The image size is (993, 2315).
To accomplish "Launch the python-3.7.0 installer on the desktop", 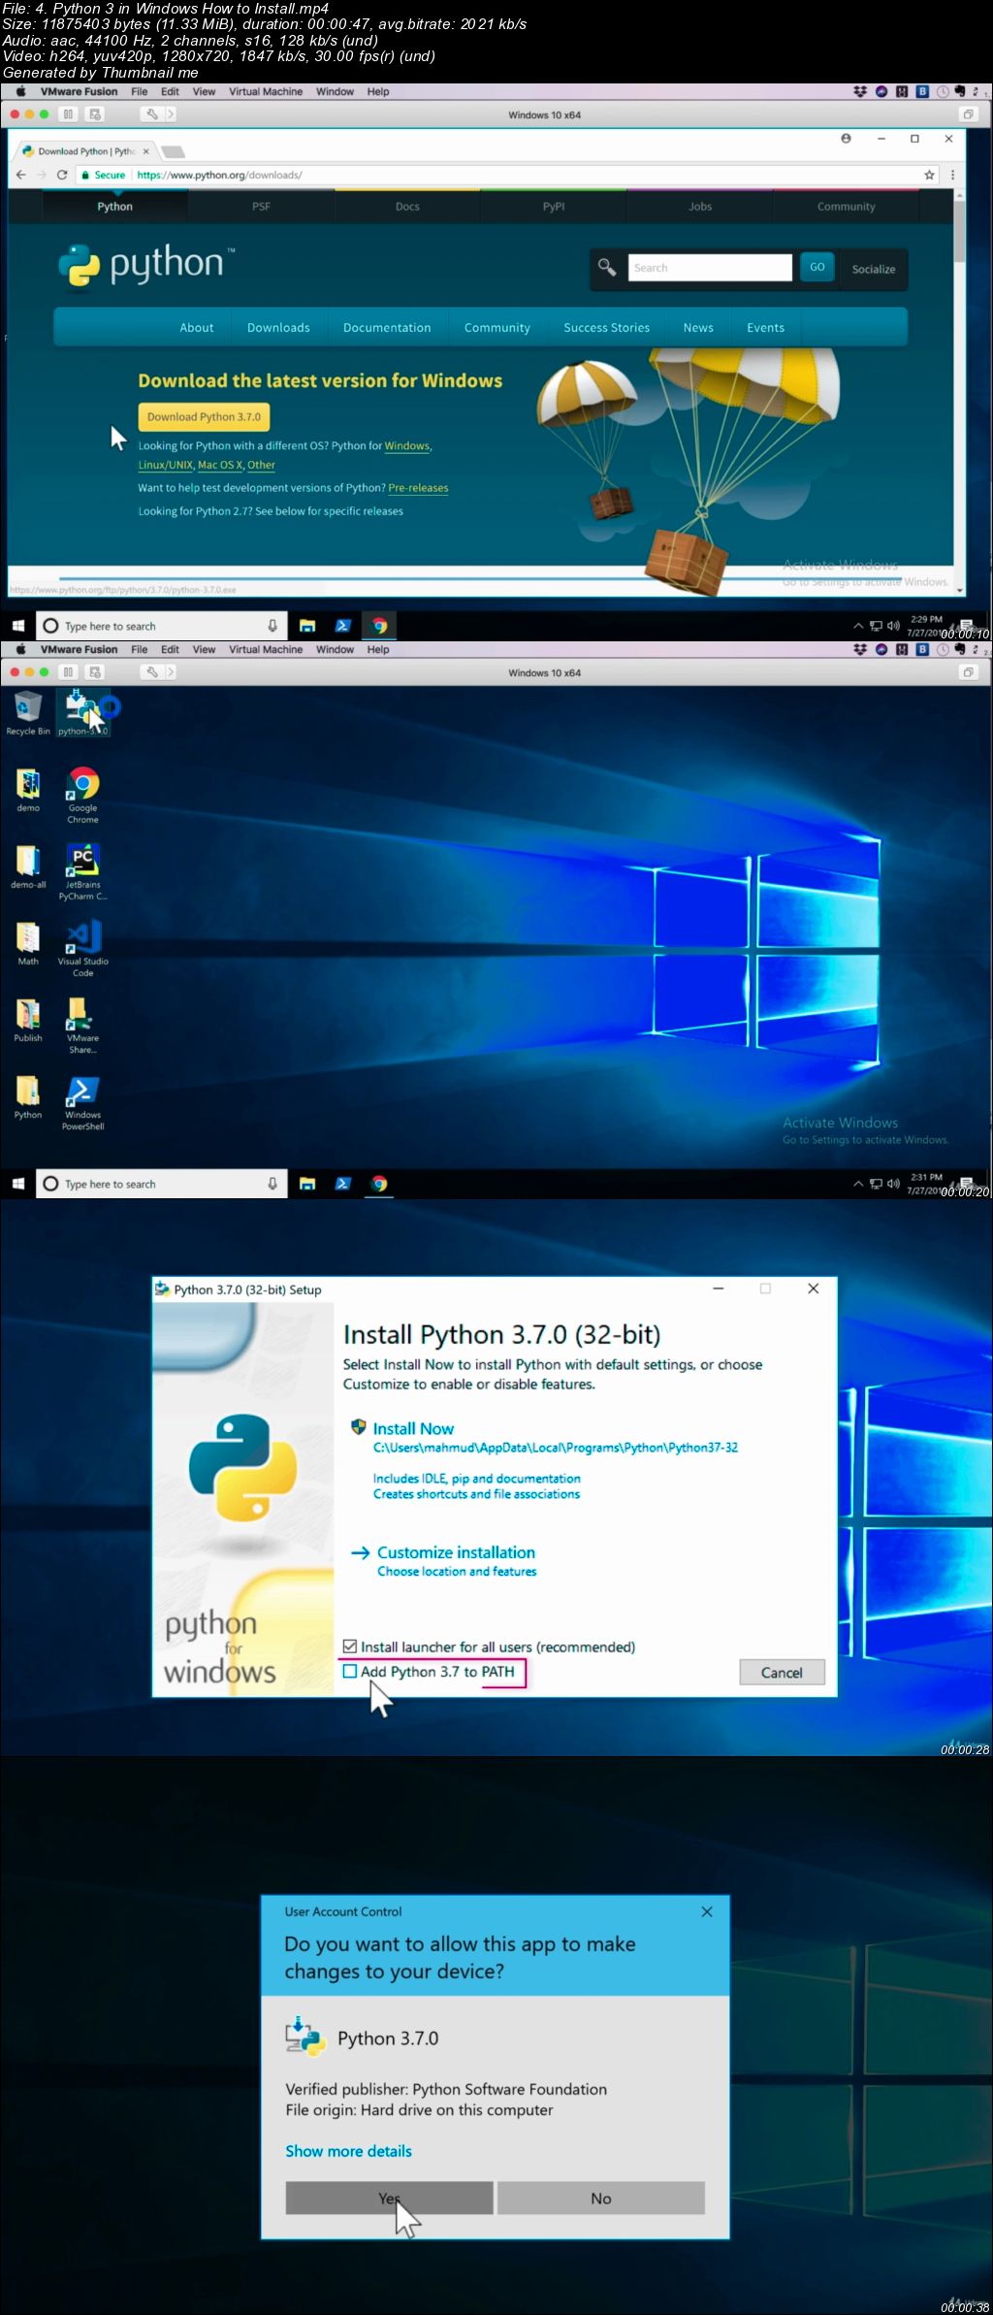I will (x=81, y=711).
